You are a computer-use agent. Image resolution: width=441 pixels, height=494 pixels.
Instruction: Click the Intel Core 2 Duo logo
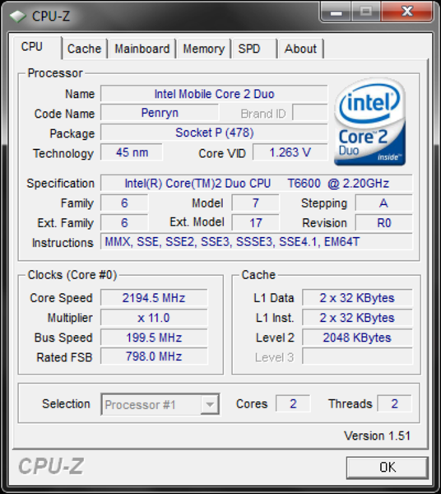370,122
